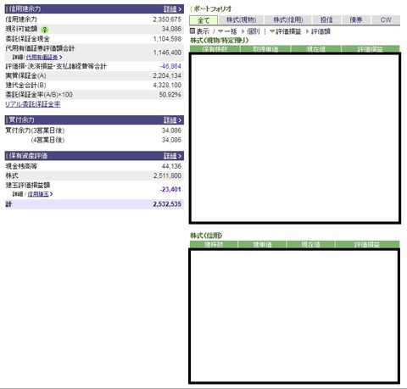Open 詳細 link in 保有資産評価 header
Screen dimensions: 407x389
pos(173,156)
